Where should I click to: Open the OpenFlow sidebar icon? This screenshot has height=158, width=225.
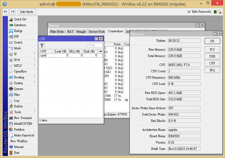11,71
